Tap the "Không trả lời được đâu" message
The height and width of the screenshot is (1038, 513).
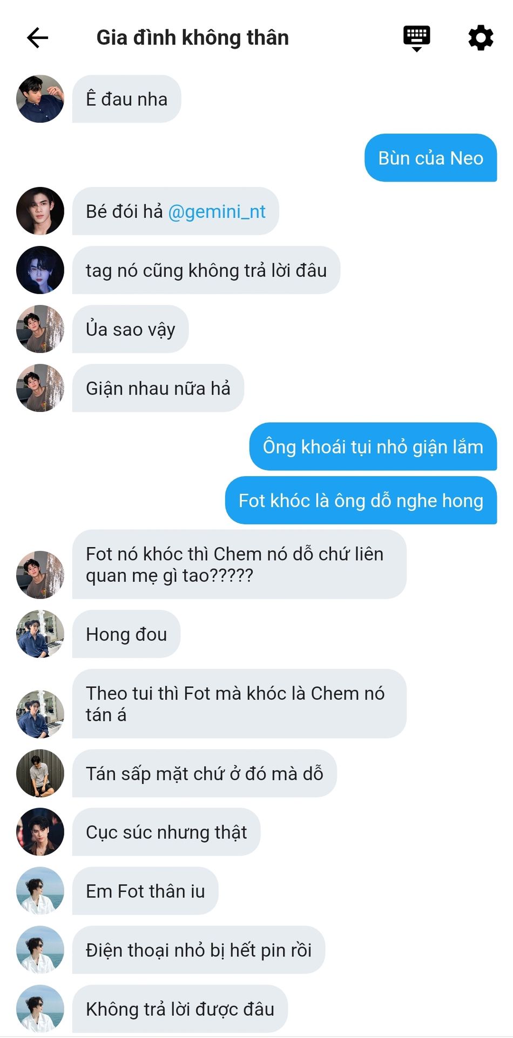(180, 1009)
